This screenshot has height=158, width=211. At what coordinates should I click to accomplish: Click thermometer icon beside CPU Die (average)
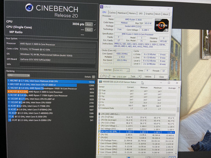tap(100, 120)
